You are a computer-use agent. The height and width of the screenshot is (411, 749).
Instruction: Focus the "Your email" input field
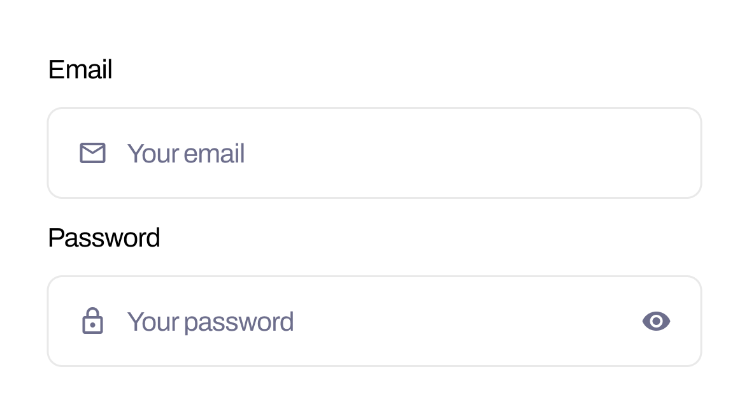pyautogui.click(x=374, y=153)
